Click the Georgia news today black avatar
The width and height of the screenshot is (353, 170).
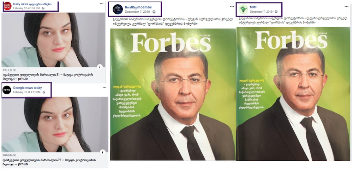pyautogui.click(x=7, y=90)
